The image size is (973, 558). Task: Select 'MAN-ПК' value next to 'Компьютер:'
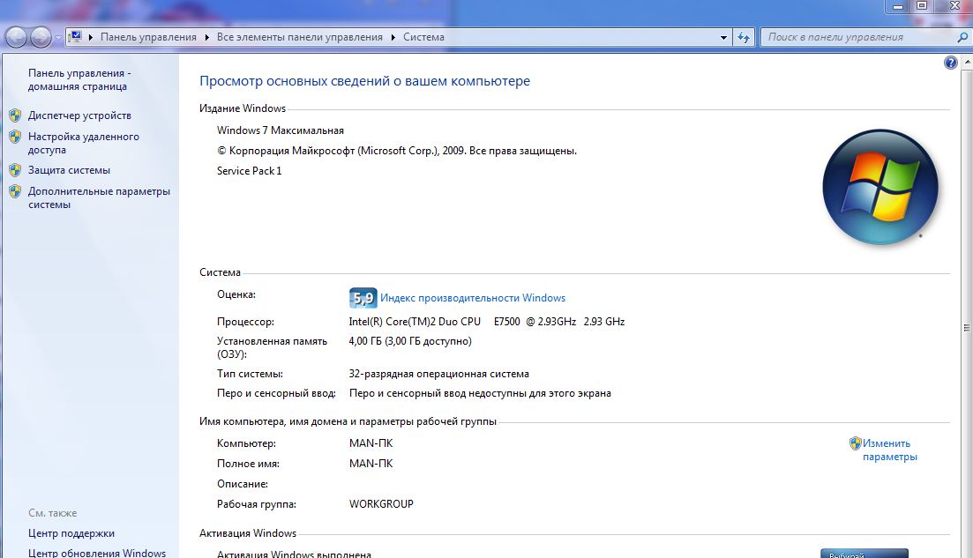tap(370, 443)
